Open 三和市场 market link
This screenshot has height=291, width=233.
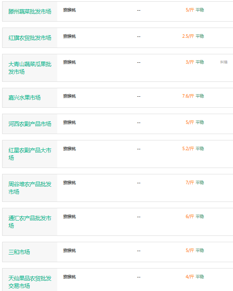[19, 252]
